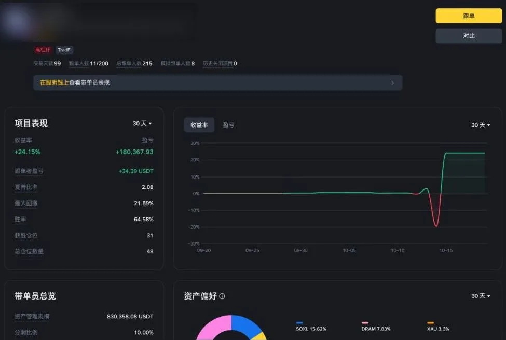This screenshot has width=506, height=340.
Task: Click the 资产管理规模 label
Action: point(32,317)
